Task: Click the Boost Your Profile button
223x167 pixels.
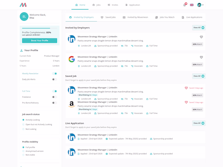Action: (40, 40)
